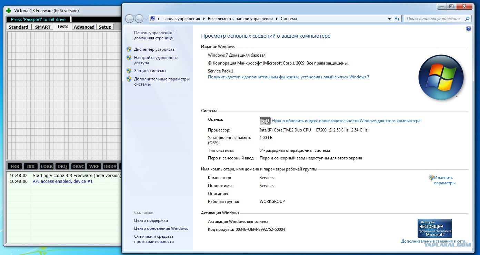
Task: Click Нужно обновить индекс производительности link
Action: point(346,121)
